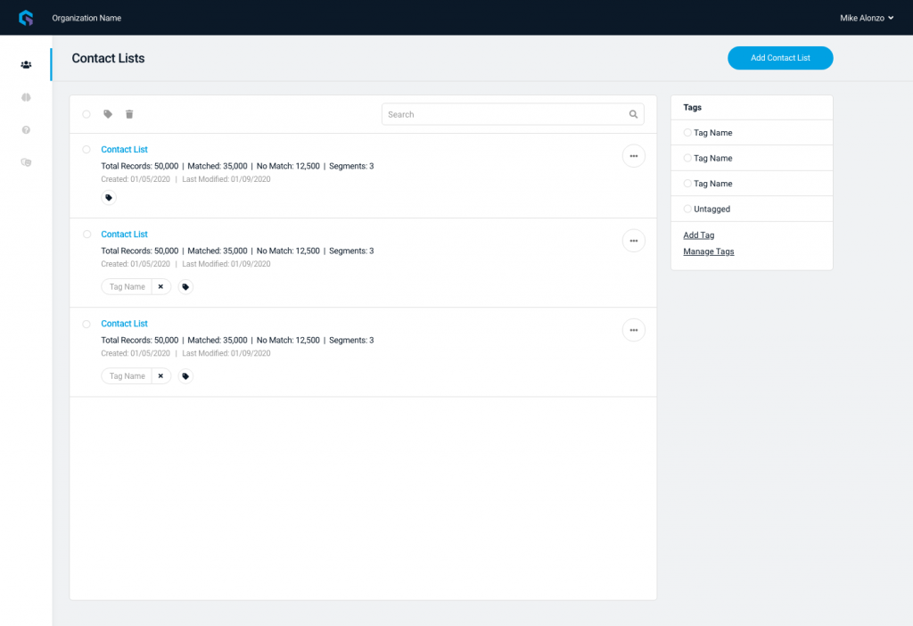The image size is (913, 626).
Task: Click the Organization Name header text
Action: tap(86, 18)
